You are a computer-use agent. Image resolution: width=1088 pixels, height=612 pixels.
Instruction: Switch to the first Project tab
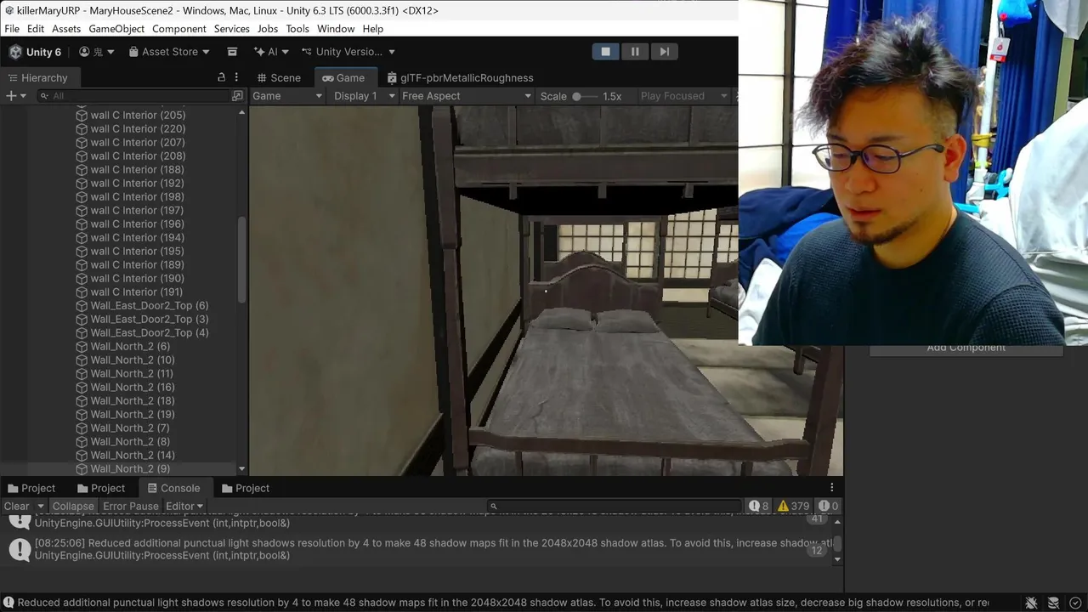click(31, 488)
